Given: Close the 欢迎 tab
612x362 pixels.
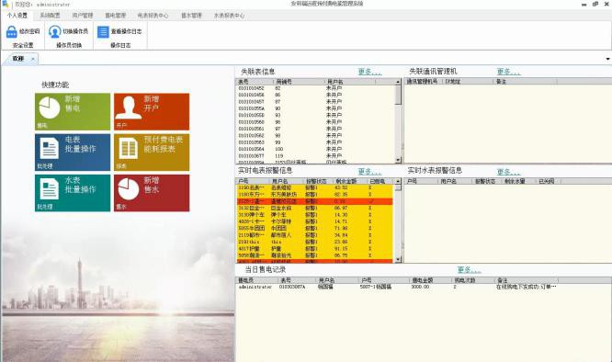Looking at the screenshot, I should [33, 59].
